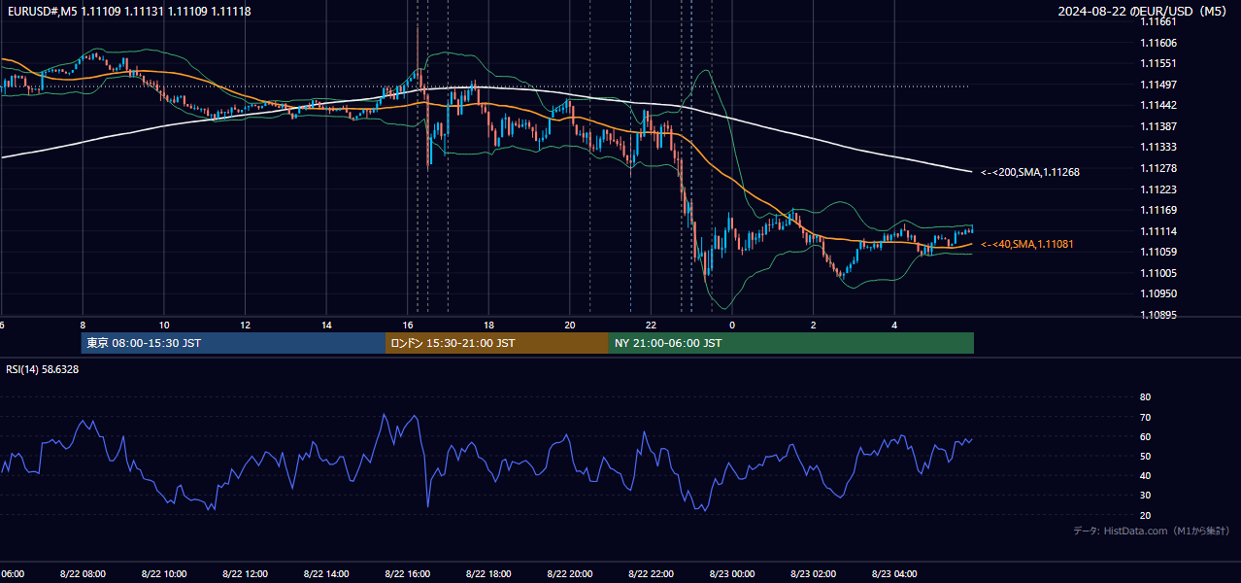This screenshot has width=1241, height=583.
Task: Click the <--<200,SMA,1.11268 indicator label
Action: pyautogui.click(x=1030, y=172)
